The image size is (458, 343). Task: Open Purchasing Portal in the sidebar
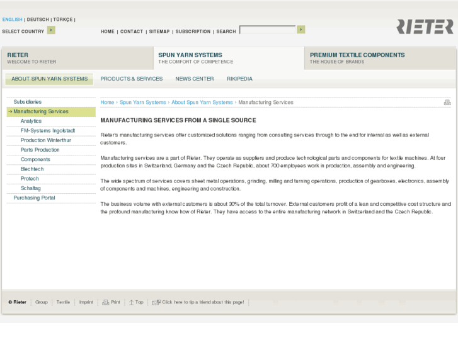click(51, 198)
